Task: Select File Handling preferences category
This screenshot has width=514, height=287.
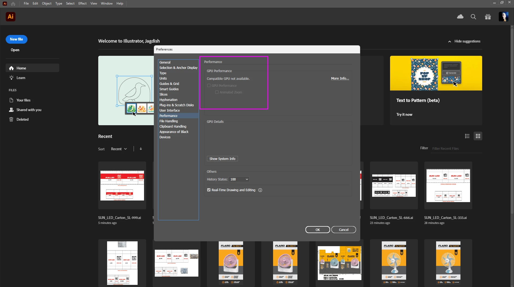Action: tap(178, 121)
